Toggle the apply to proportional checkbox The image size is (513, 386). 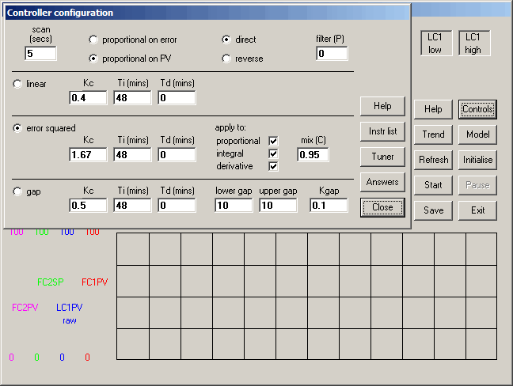(x=274, y=141)
